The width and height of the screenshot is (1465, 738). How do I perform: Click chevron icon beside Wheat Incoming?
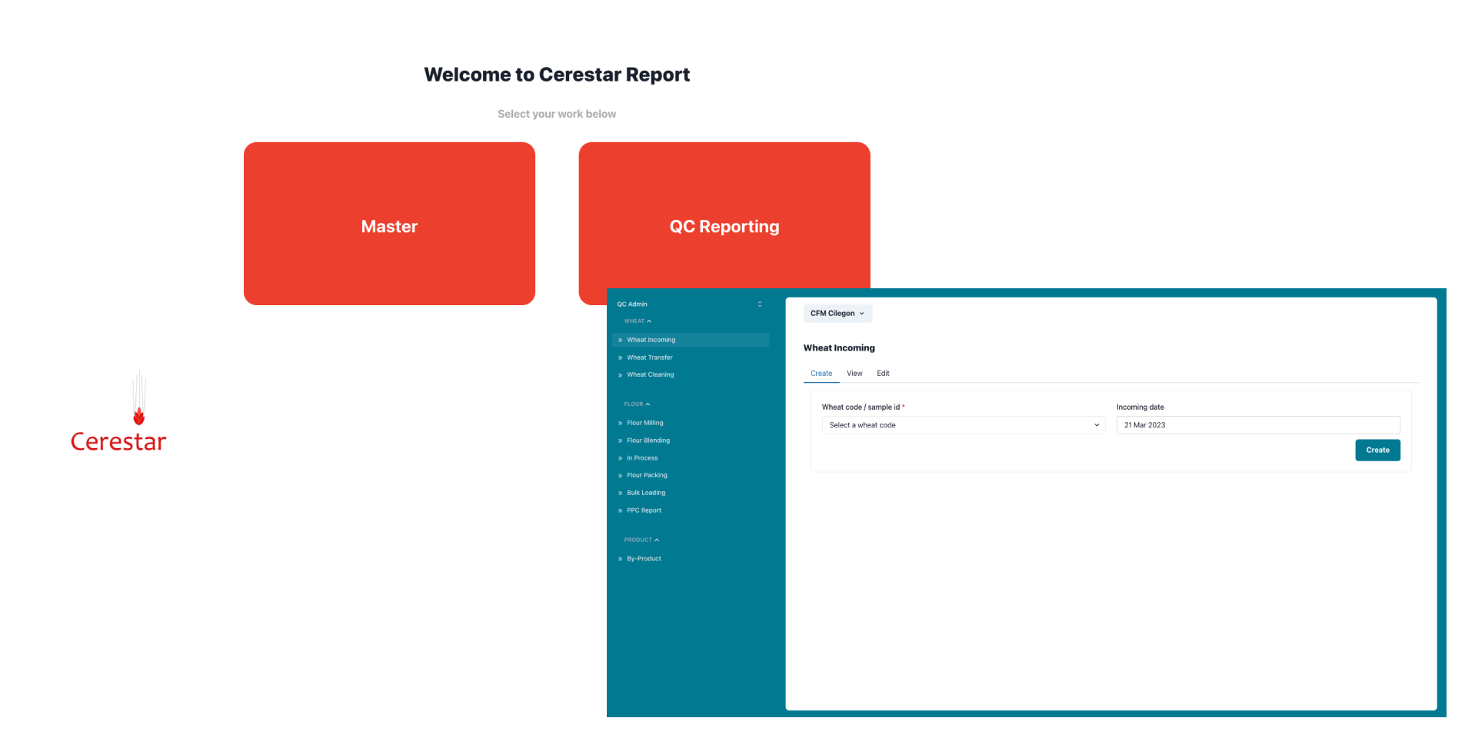620,340
